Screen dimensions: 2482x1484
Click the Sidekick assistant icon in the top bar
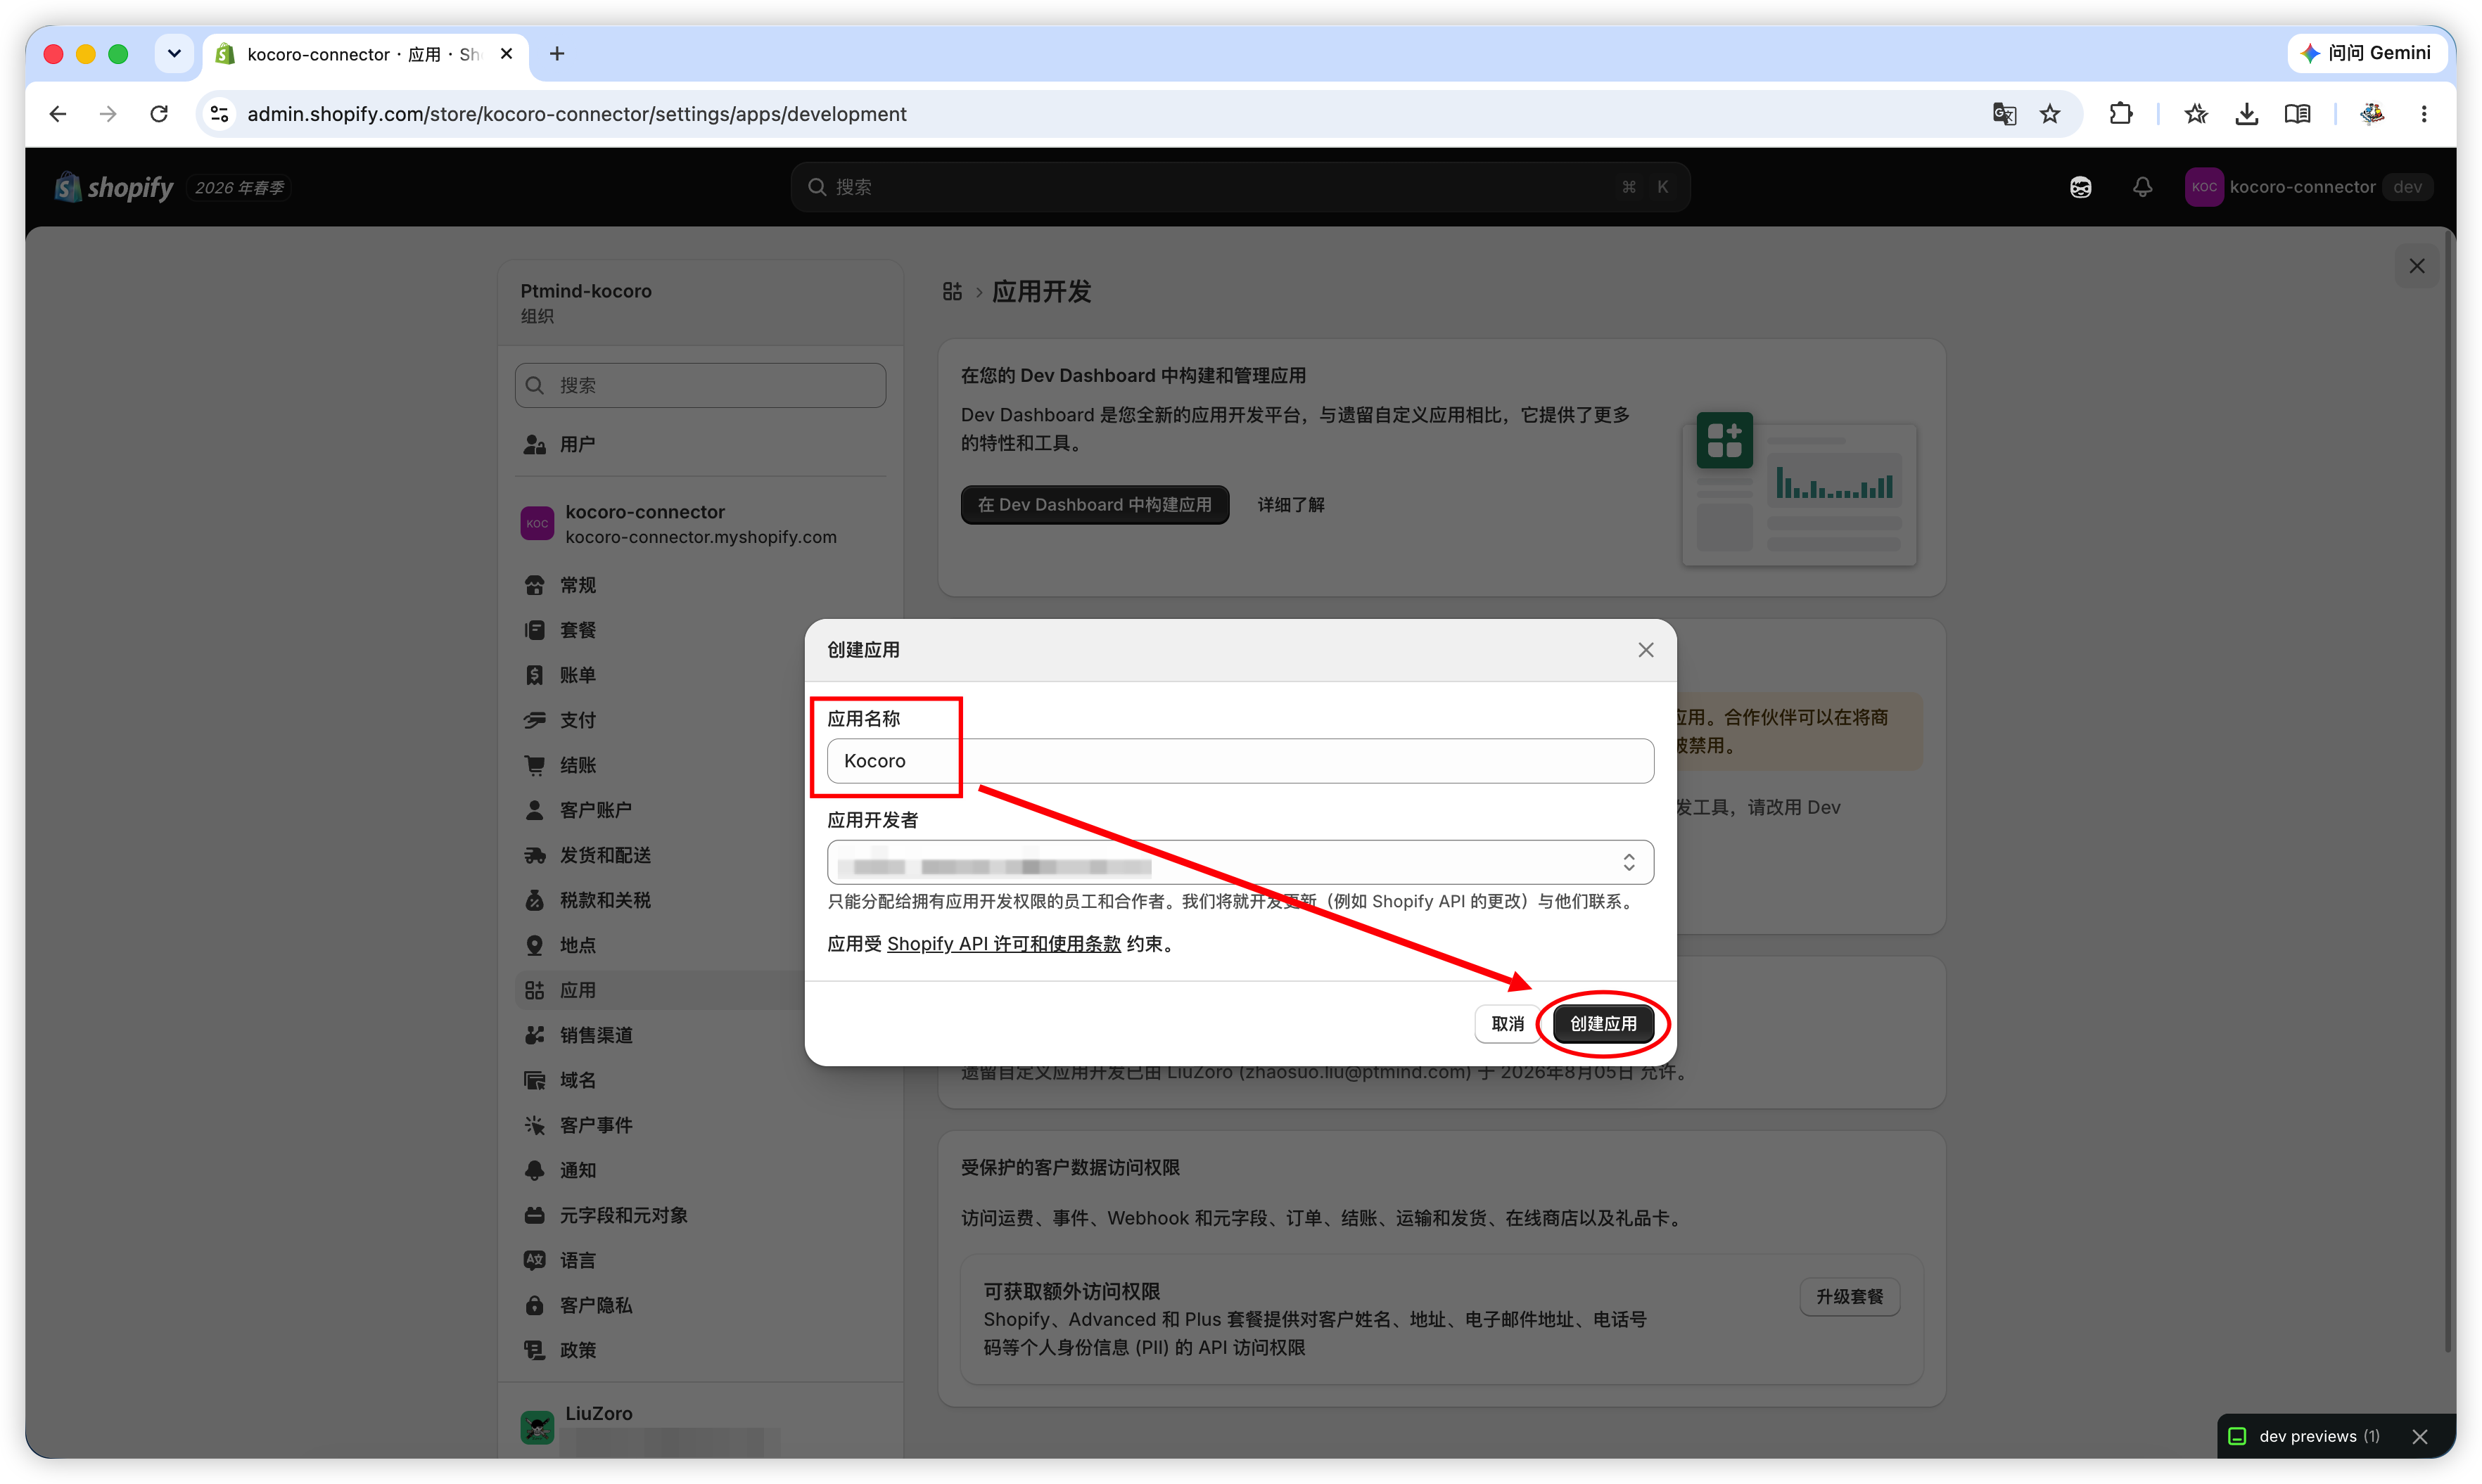pos(2080,187)
